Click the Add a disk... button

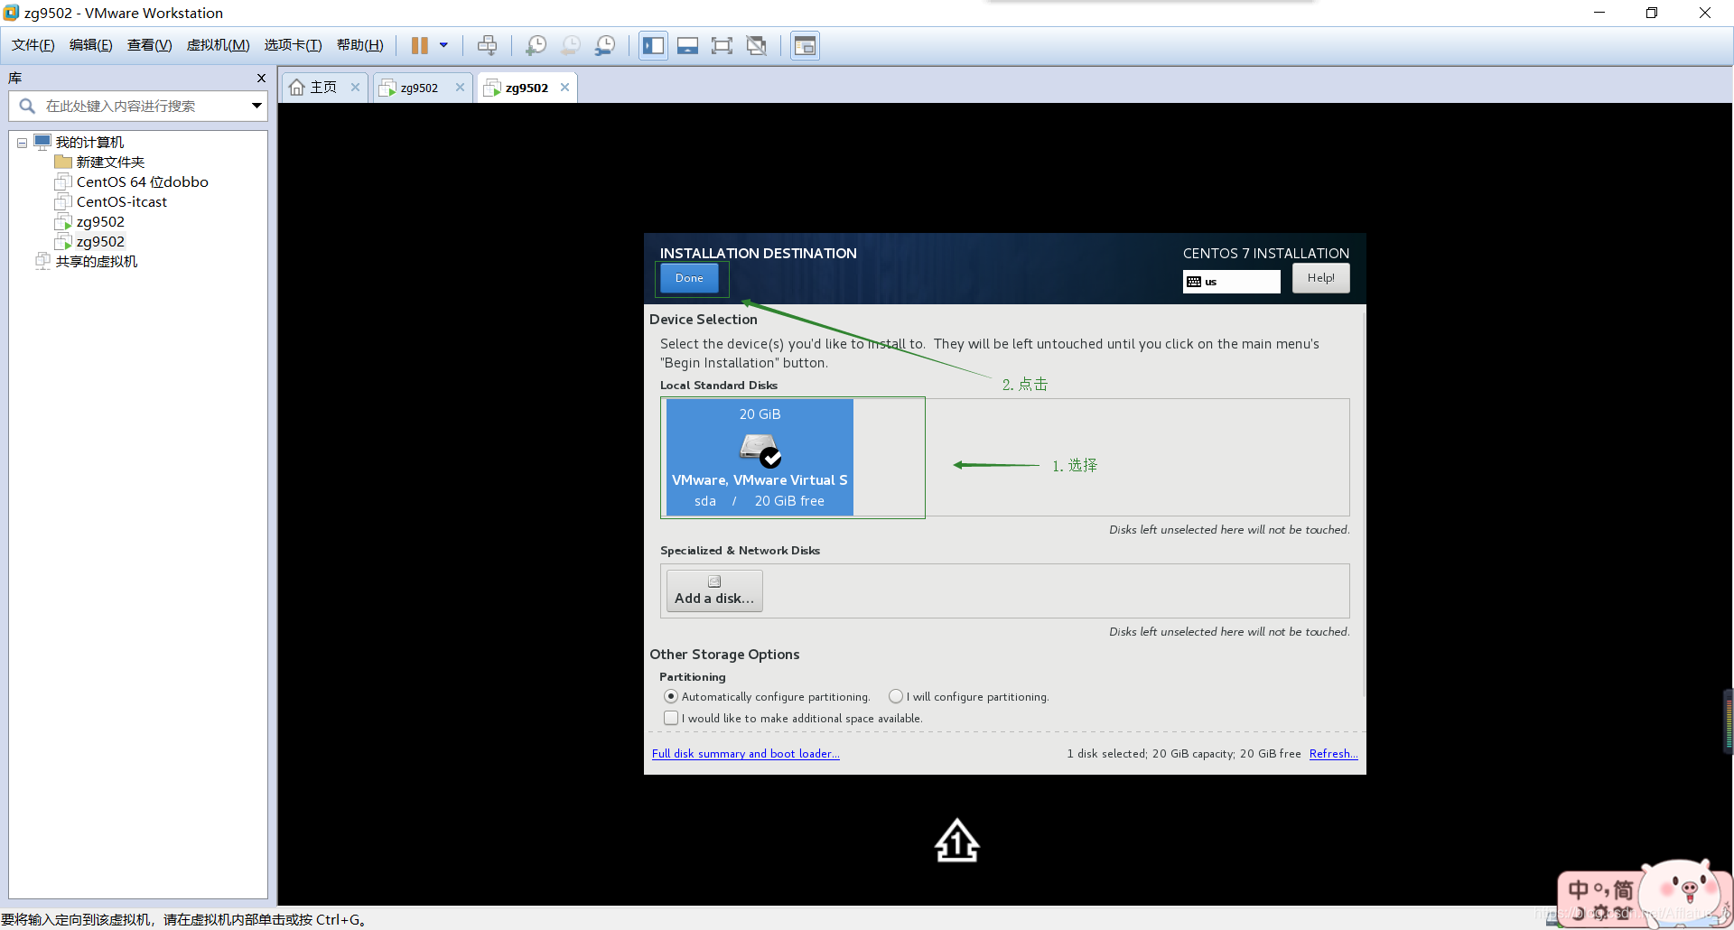coord(714,591)
